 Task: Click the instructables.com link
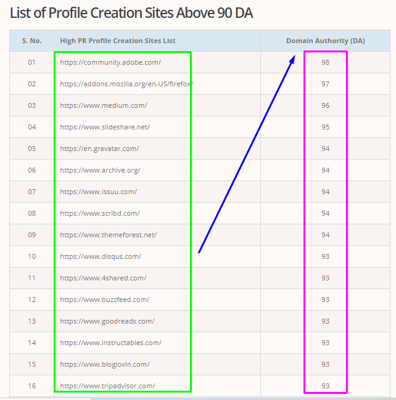111,343
